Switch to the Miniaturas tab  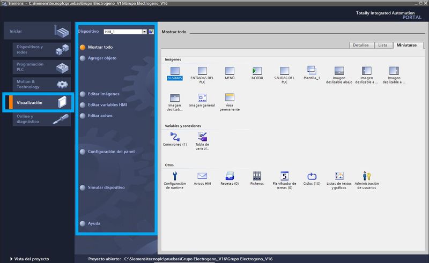click(407, 45)
